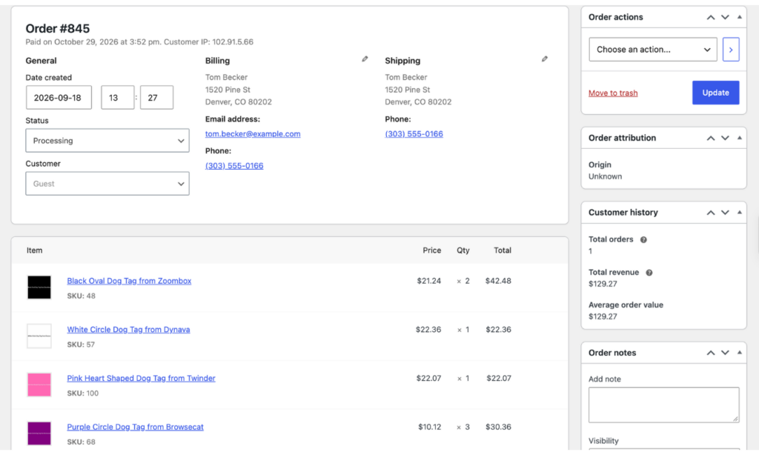Open White Circle Dog Tag from Dynava
This screenshot has height=455, width=759.
click(x=128, y=330)
